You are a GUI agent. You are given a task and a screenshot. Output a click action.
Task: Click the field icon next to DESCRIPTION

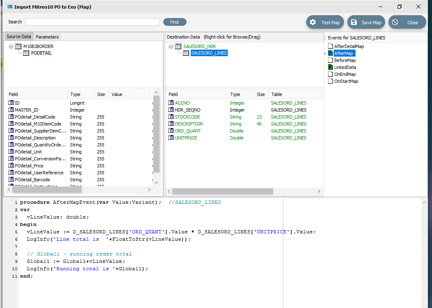(171, 123)
